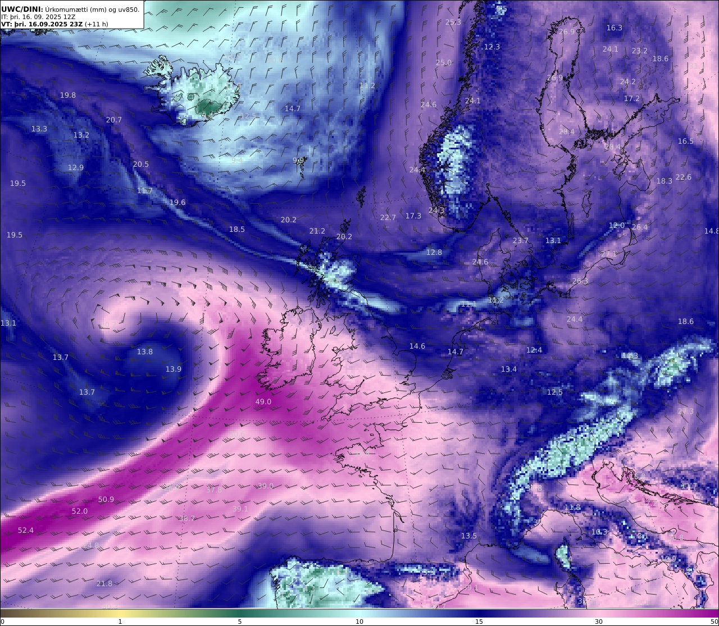Click the colorbar tick label 1
The image size is (719, 626).
pyautogui.click(x=120, y=622)
